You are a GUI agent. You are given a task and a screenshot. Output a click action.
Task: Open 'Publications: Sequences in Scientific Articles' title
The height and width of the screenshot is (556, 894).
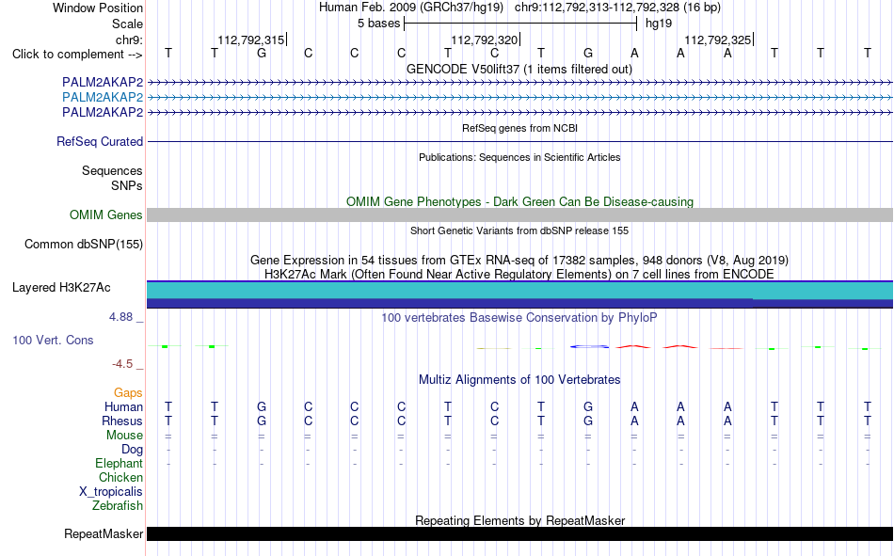519,157
